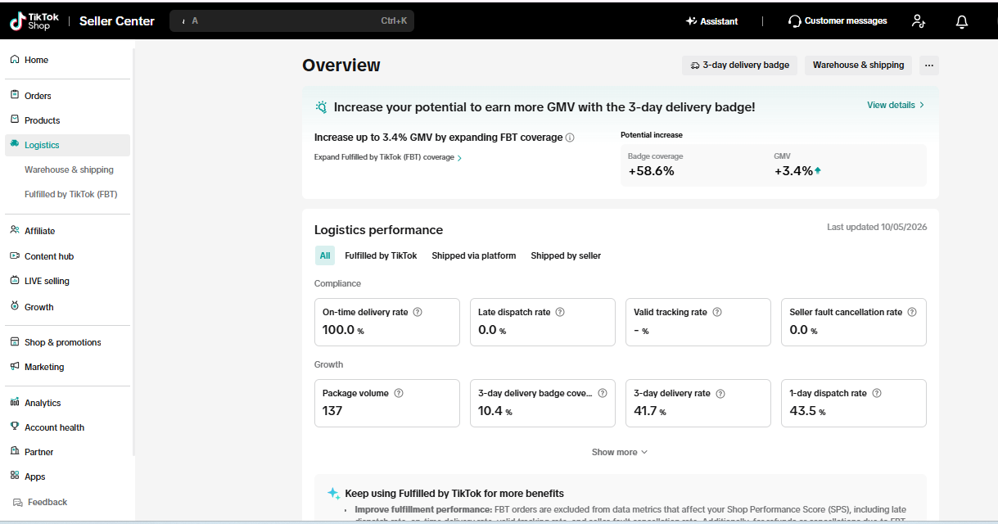Click the TikTok Shop logo
The image size is (998, 524).
[34, 21]
